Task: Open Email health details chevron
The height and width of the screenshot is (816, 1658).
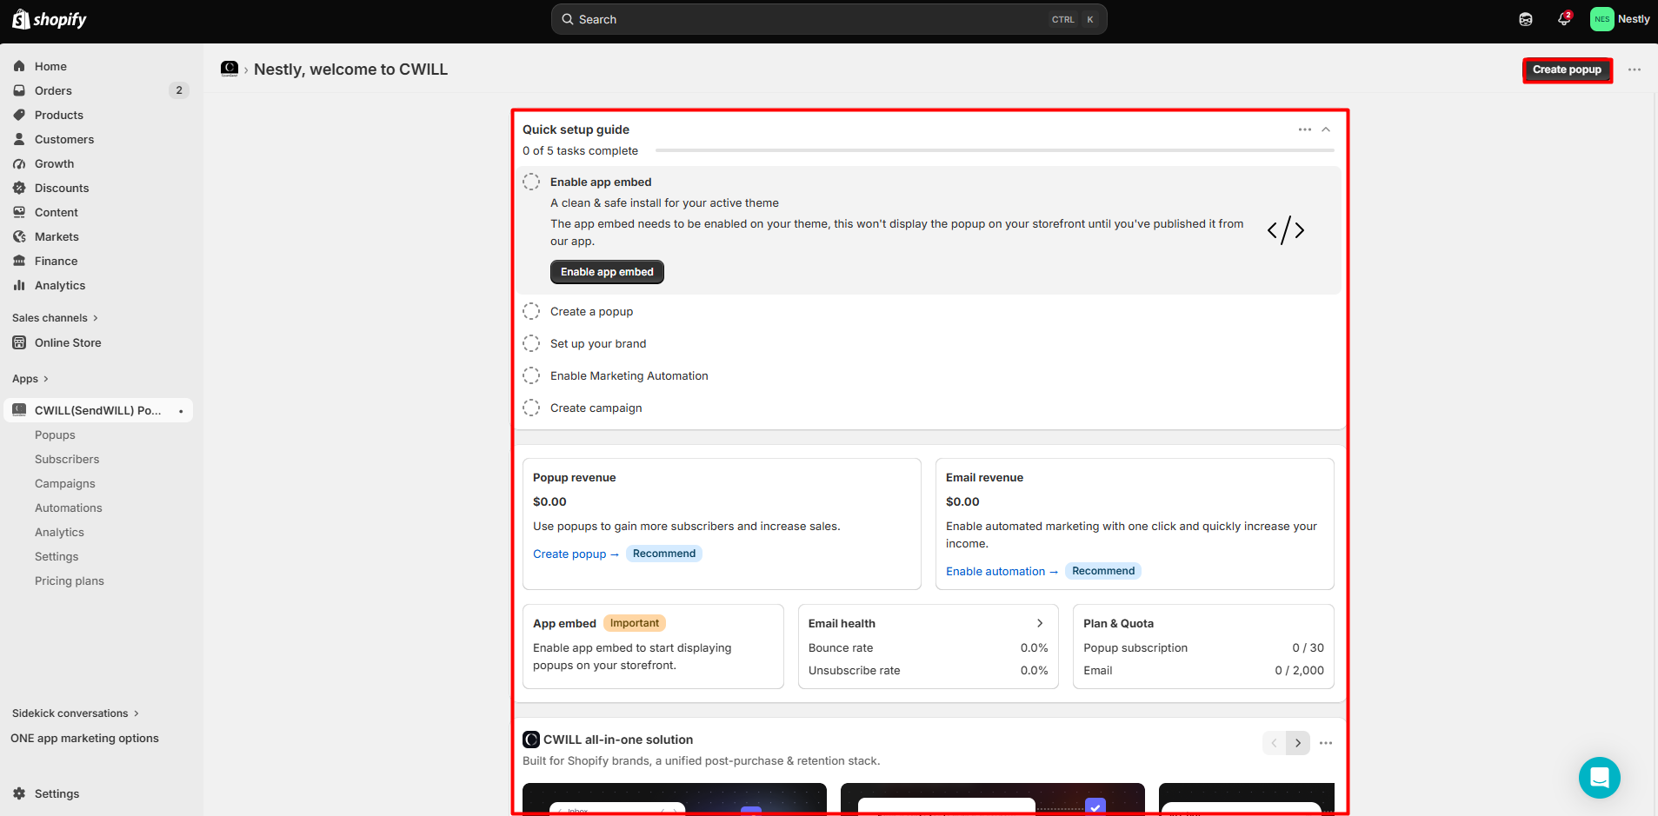Action: (1040, 623)
